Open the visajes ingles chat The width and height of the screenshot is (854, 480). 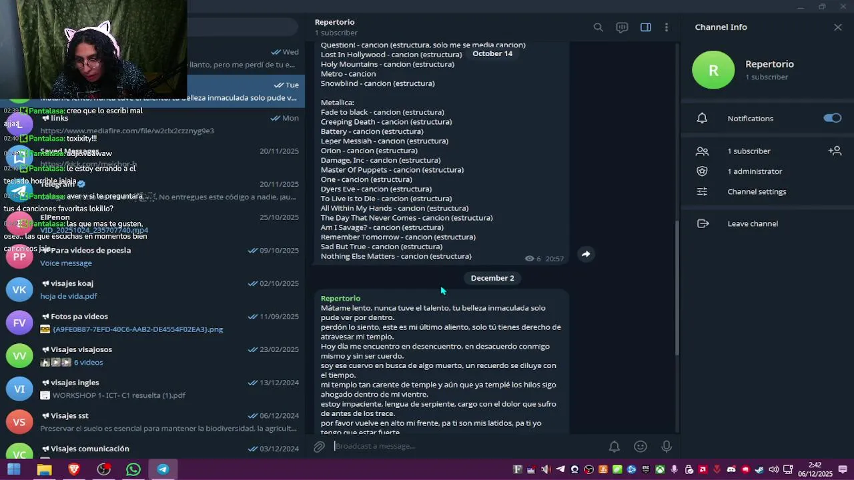pyautogui.click(x=152, y=389)
